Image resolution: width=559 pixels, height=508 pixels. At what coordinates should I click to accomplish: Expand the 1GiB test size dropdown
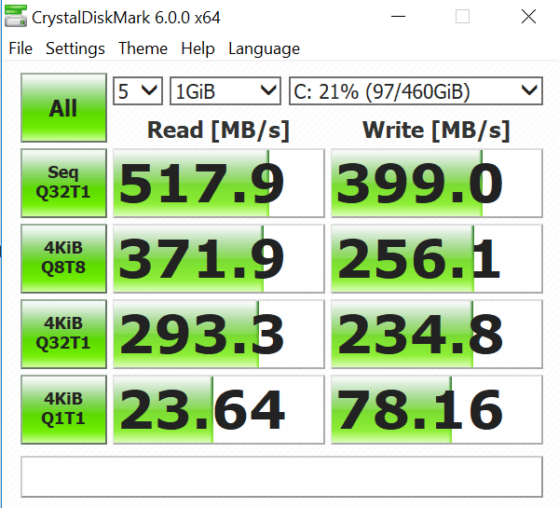[225, 91]
